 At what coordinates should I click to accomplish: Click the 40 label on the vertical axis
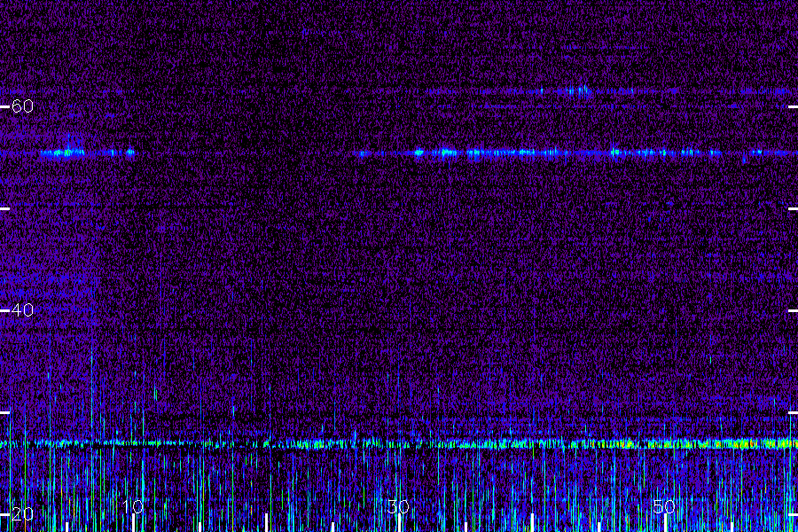(x=22, y=310)
